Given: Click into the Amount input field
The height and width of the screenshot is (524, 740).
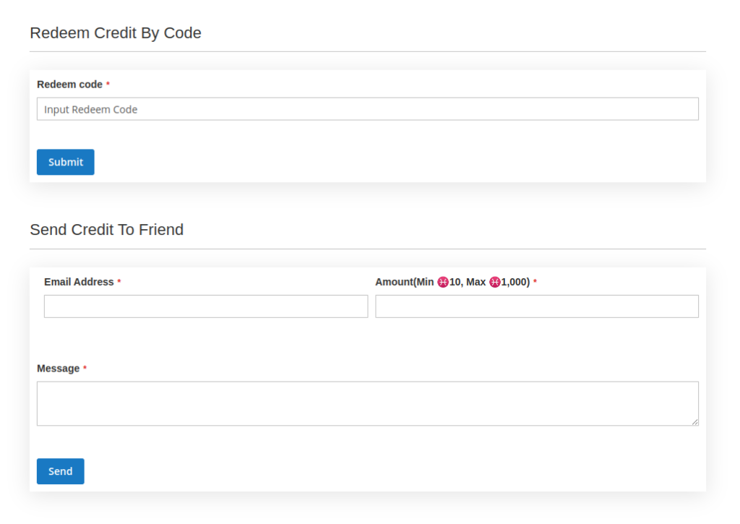Looking at the screenshot, I should click(536, 306).
